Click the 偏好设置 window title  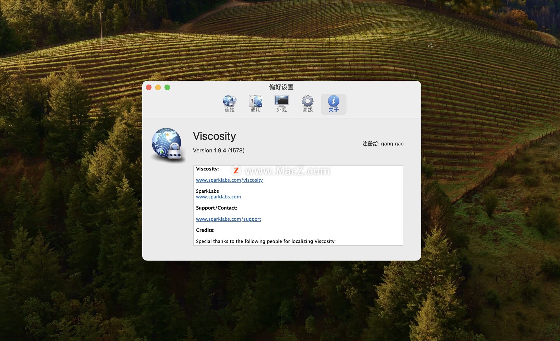click(281, 87)
